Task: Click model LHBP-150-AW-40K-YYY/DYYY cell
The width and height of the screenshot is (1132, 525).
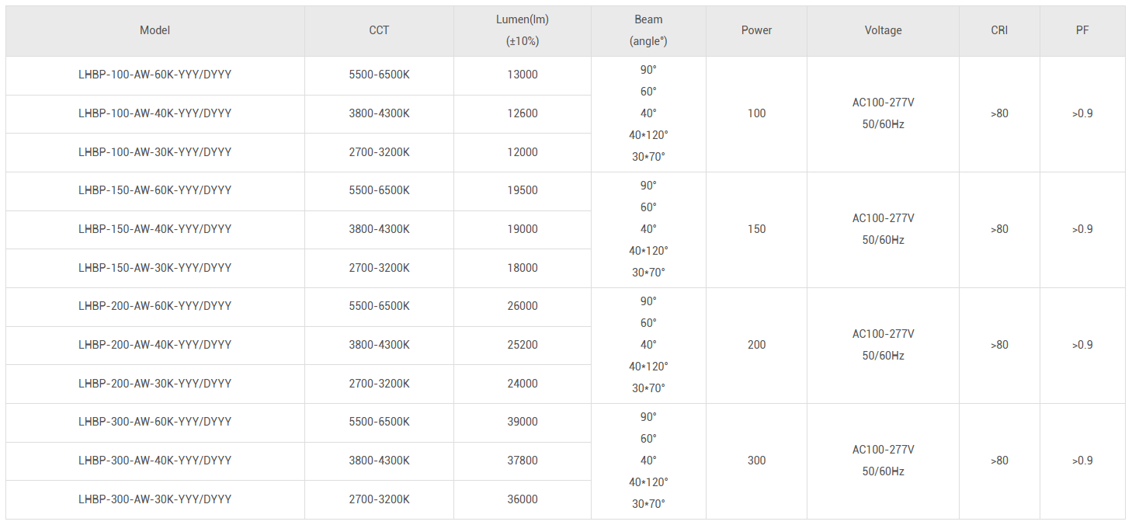Action: point(155,229)
